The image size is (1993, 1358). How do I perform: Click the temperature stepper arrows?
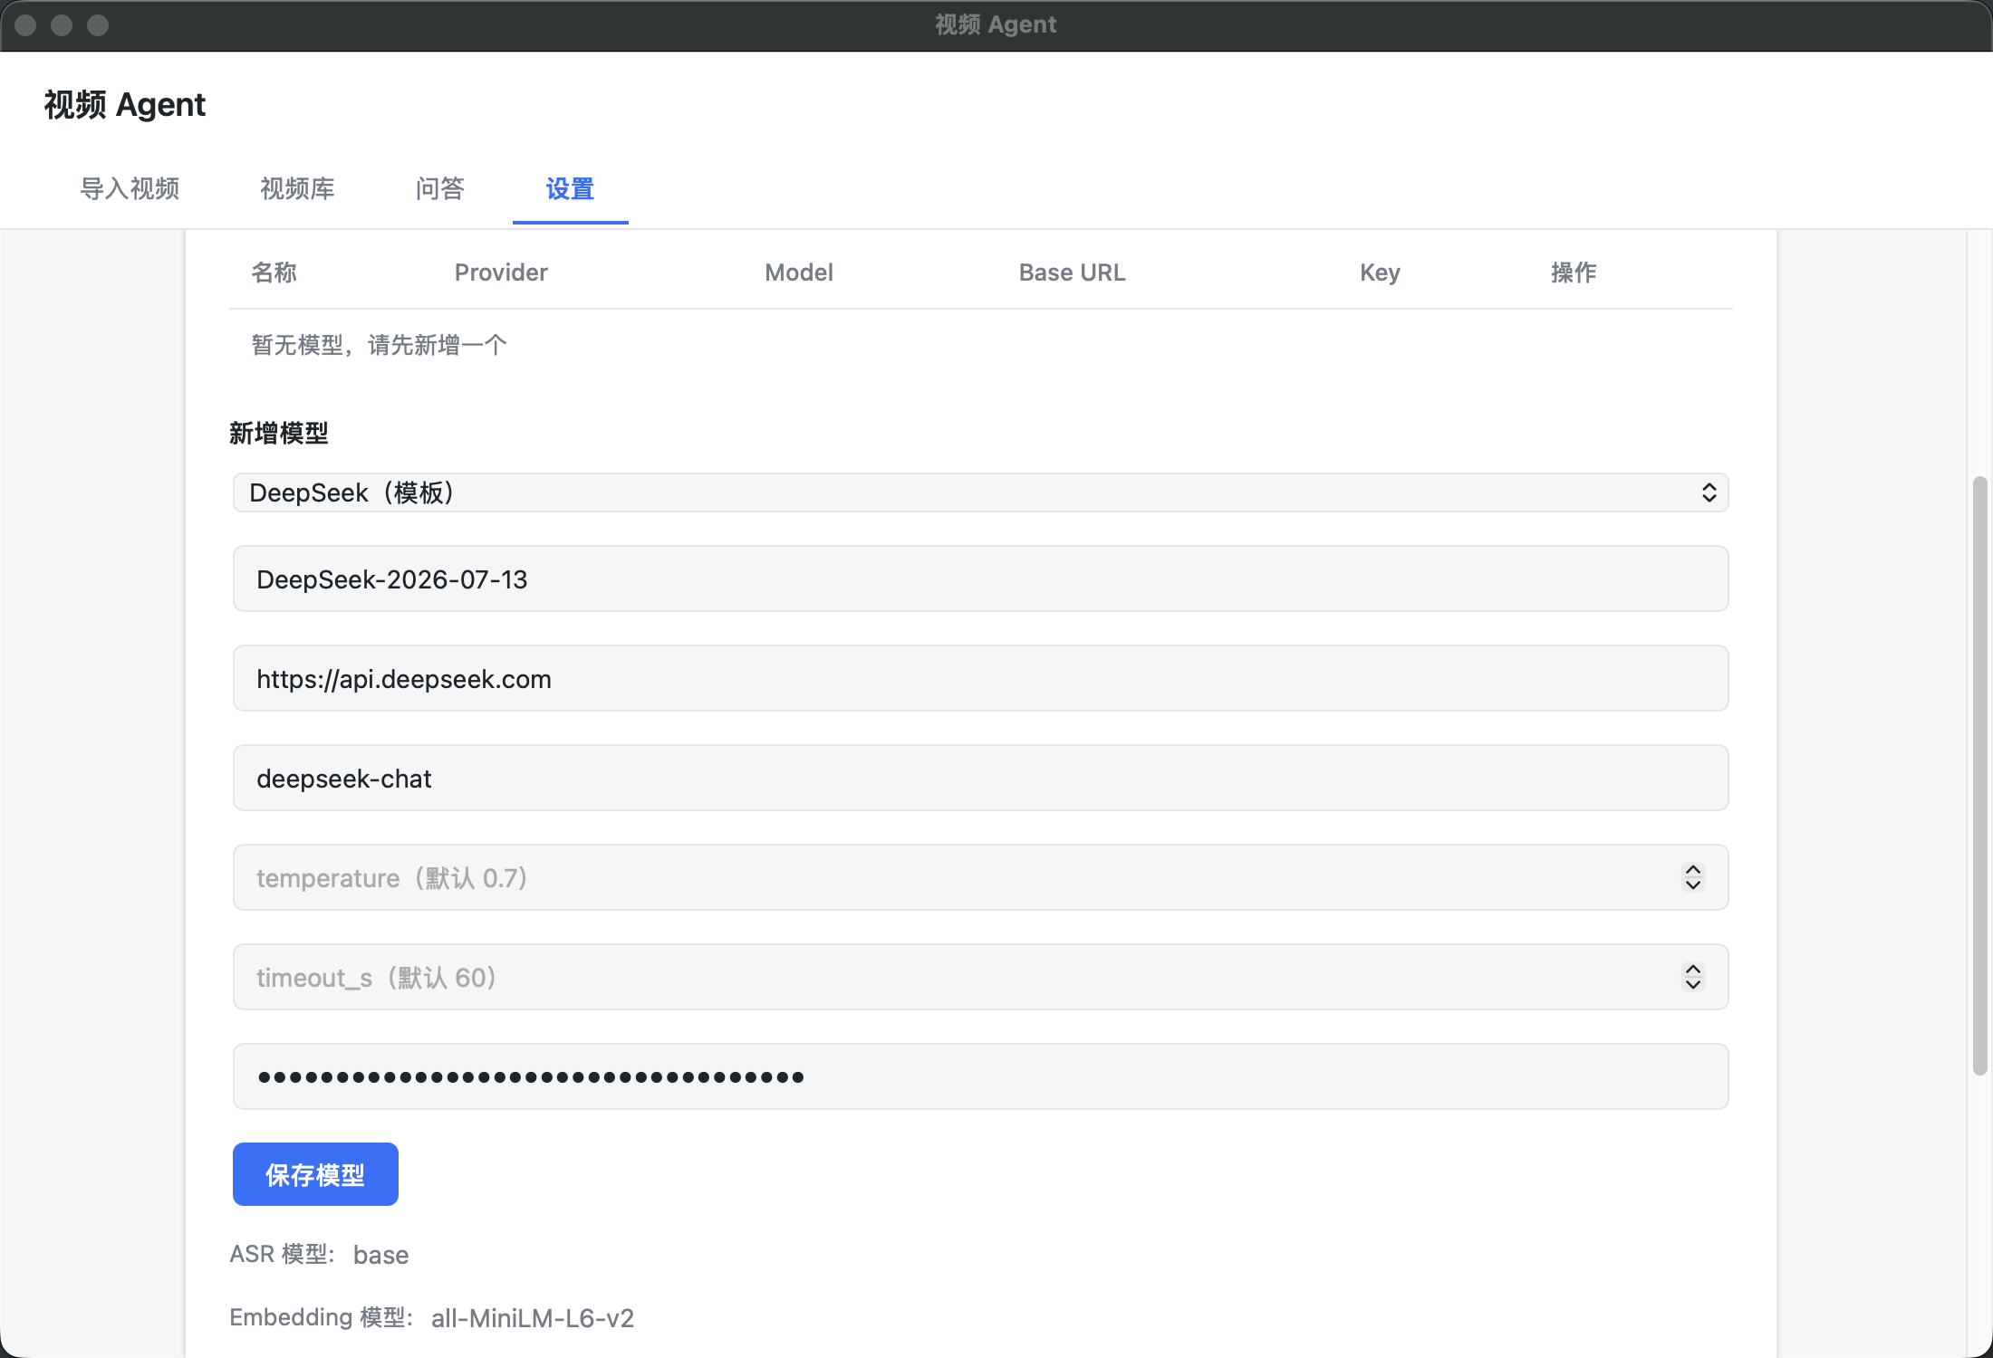1692,877
